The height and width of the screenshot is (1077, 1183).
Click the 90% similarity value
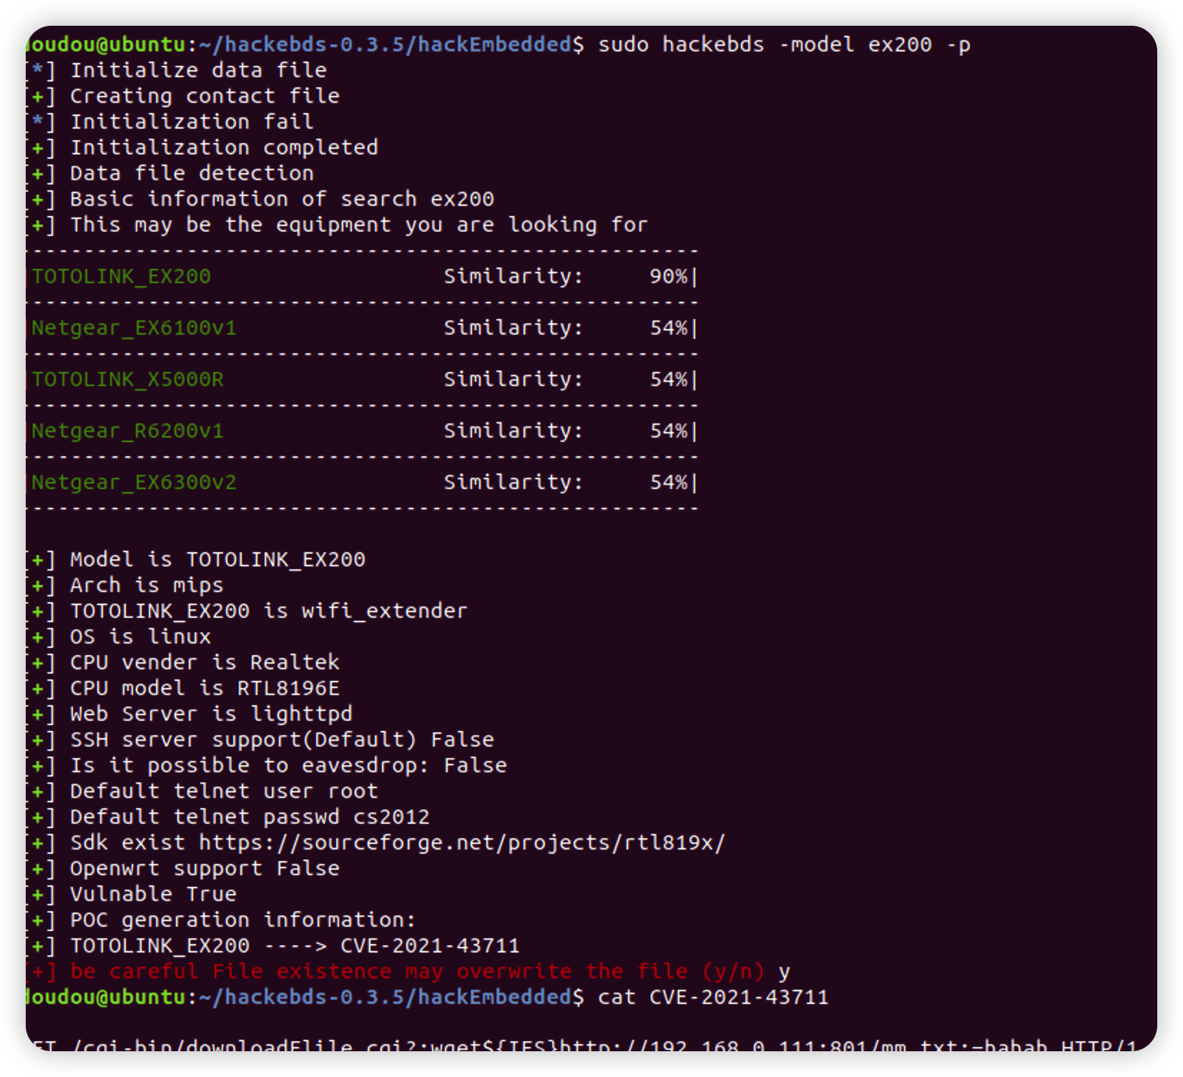click(x=668, y=276)
